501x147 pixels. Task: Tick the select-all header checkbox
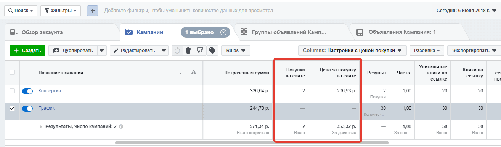pyautogui.click(x=12, y=73)
